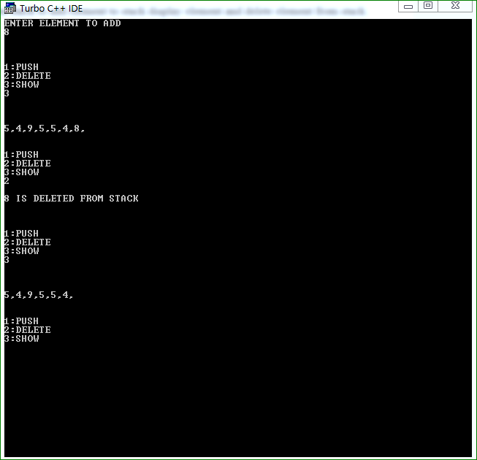Click the empty black console area beneath the last menu
Viewport: 477px width, 460px height.
click(x=238, y=400)
